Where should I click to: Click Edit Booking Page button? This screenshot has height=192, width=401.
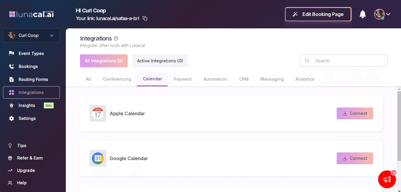tap(318, 14)
